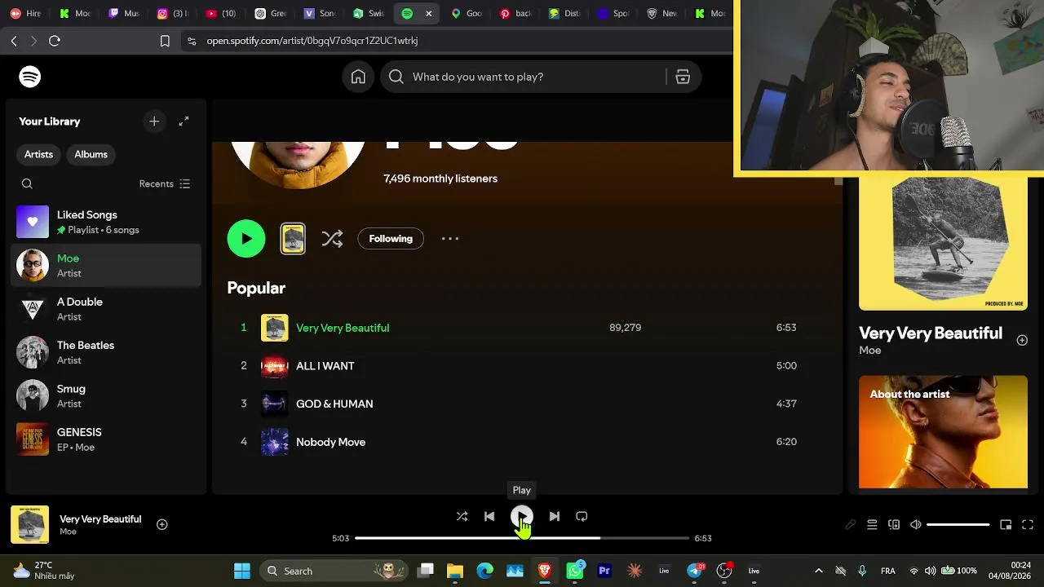The image size is (1044, 587).
Task: Connect to a device
Action: tap(894, 525)
